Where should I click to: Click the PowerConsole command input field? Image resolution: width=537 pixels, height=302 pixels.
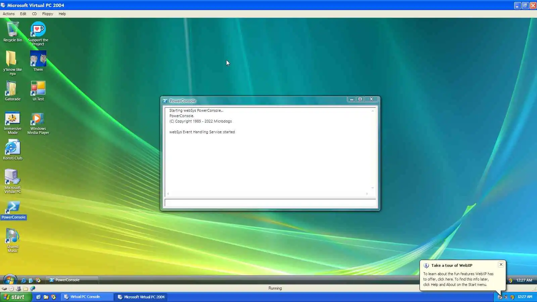point(270,203)
